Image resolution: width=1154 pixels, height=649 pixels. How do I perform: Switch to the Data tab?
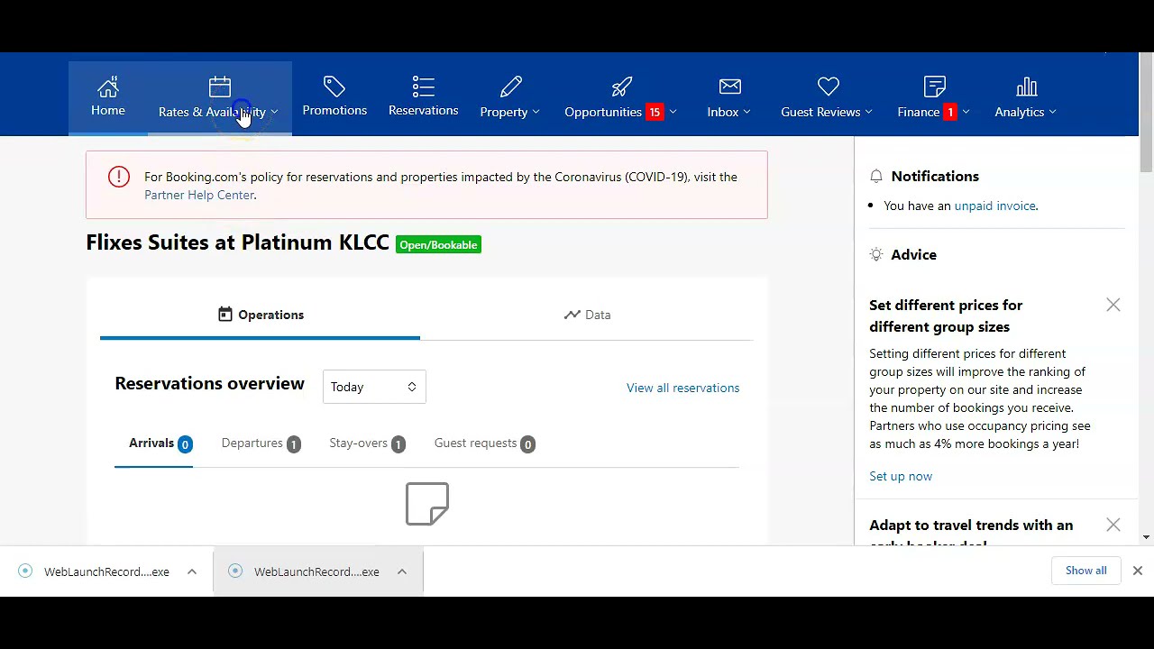pos(587,315)
